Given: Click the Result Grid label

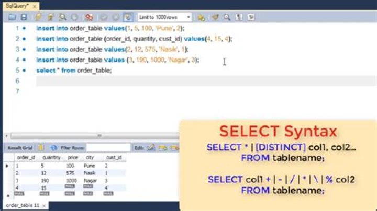Looking at the screenshot, I should (x=20, y=148).
